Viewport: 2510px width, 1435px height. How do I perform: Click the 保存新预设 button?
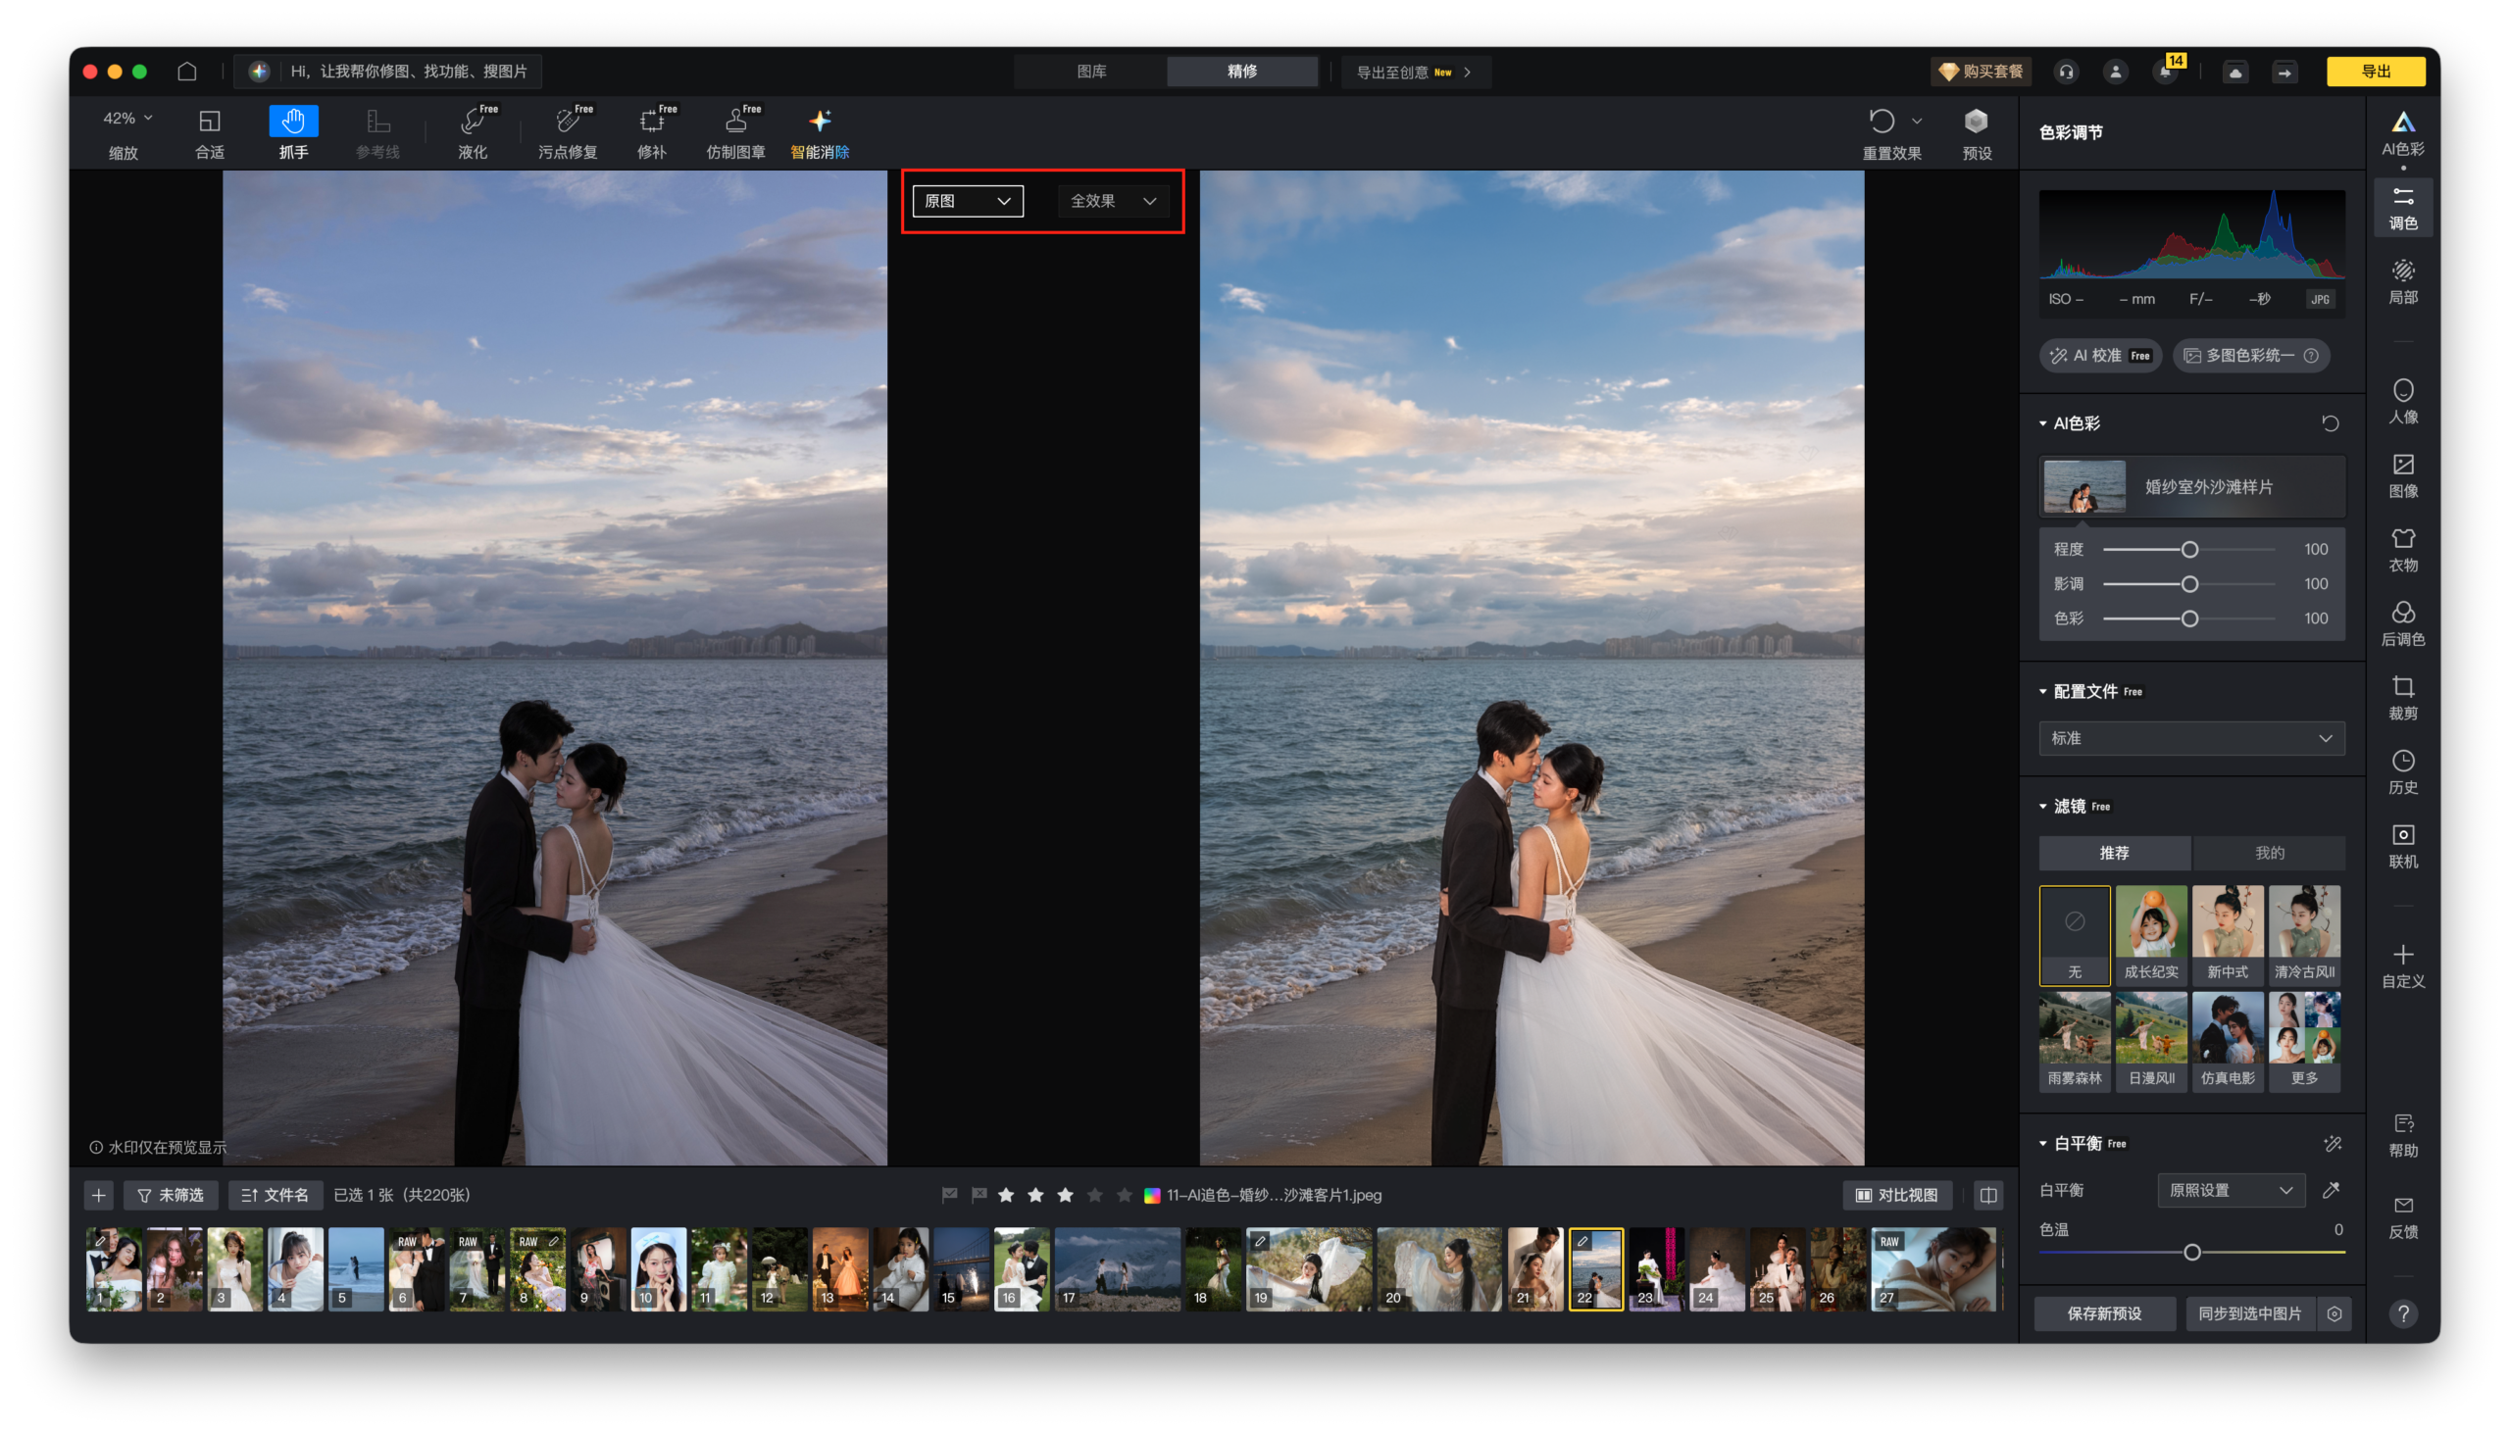[x=2104, y=1313]
